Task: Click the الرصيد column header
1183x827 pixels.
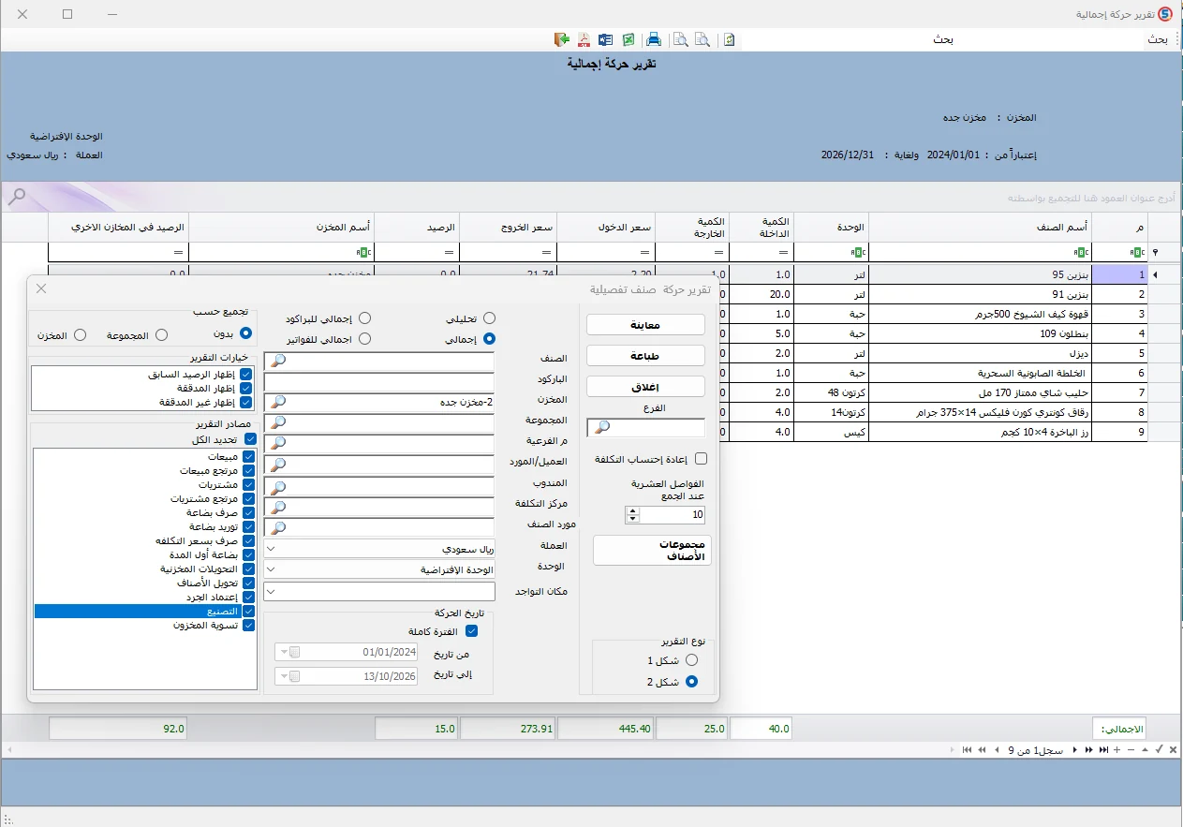Action: pos(418,228)
